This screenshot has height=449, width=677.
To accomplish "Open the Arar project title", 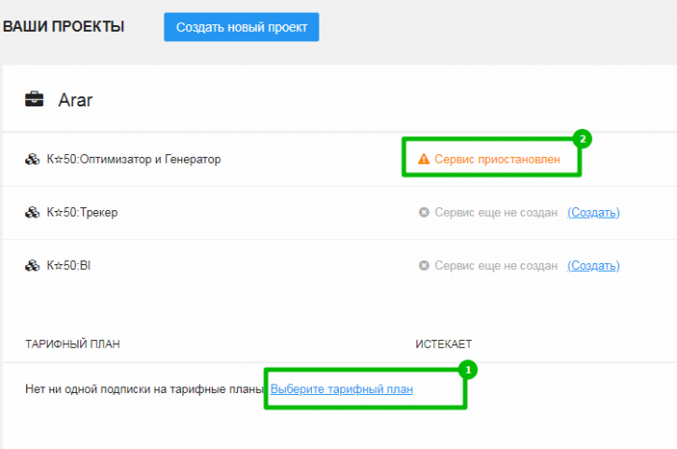I will 75,100.
